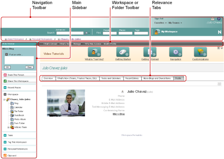Select the Profile tab
This screenshot has width=224, height=159.
point(178,78)
